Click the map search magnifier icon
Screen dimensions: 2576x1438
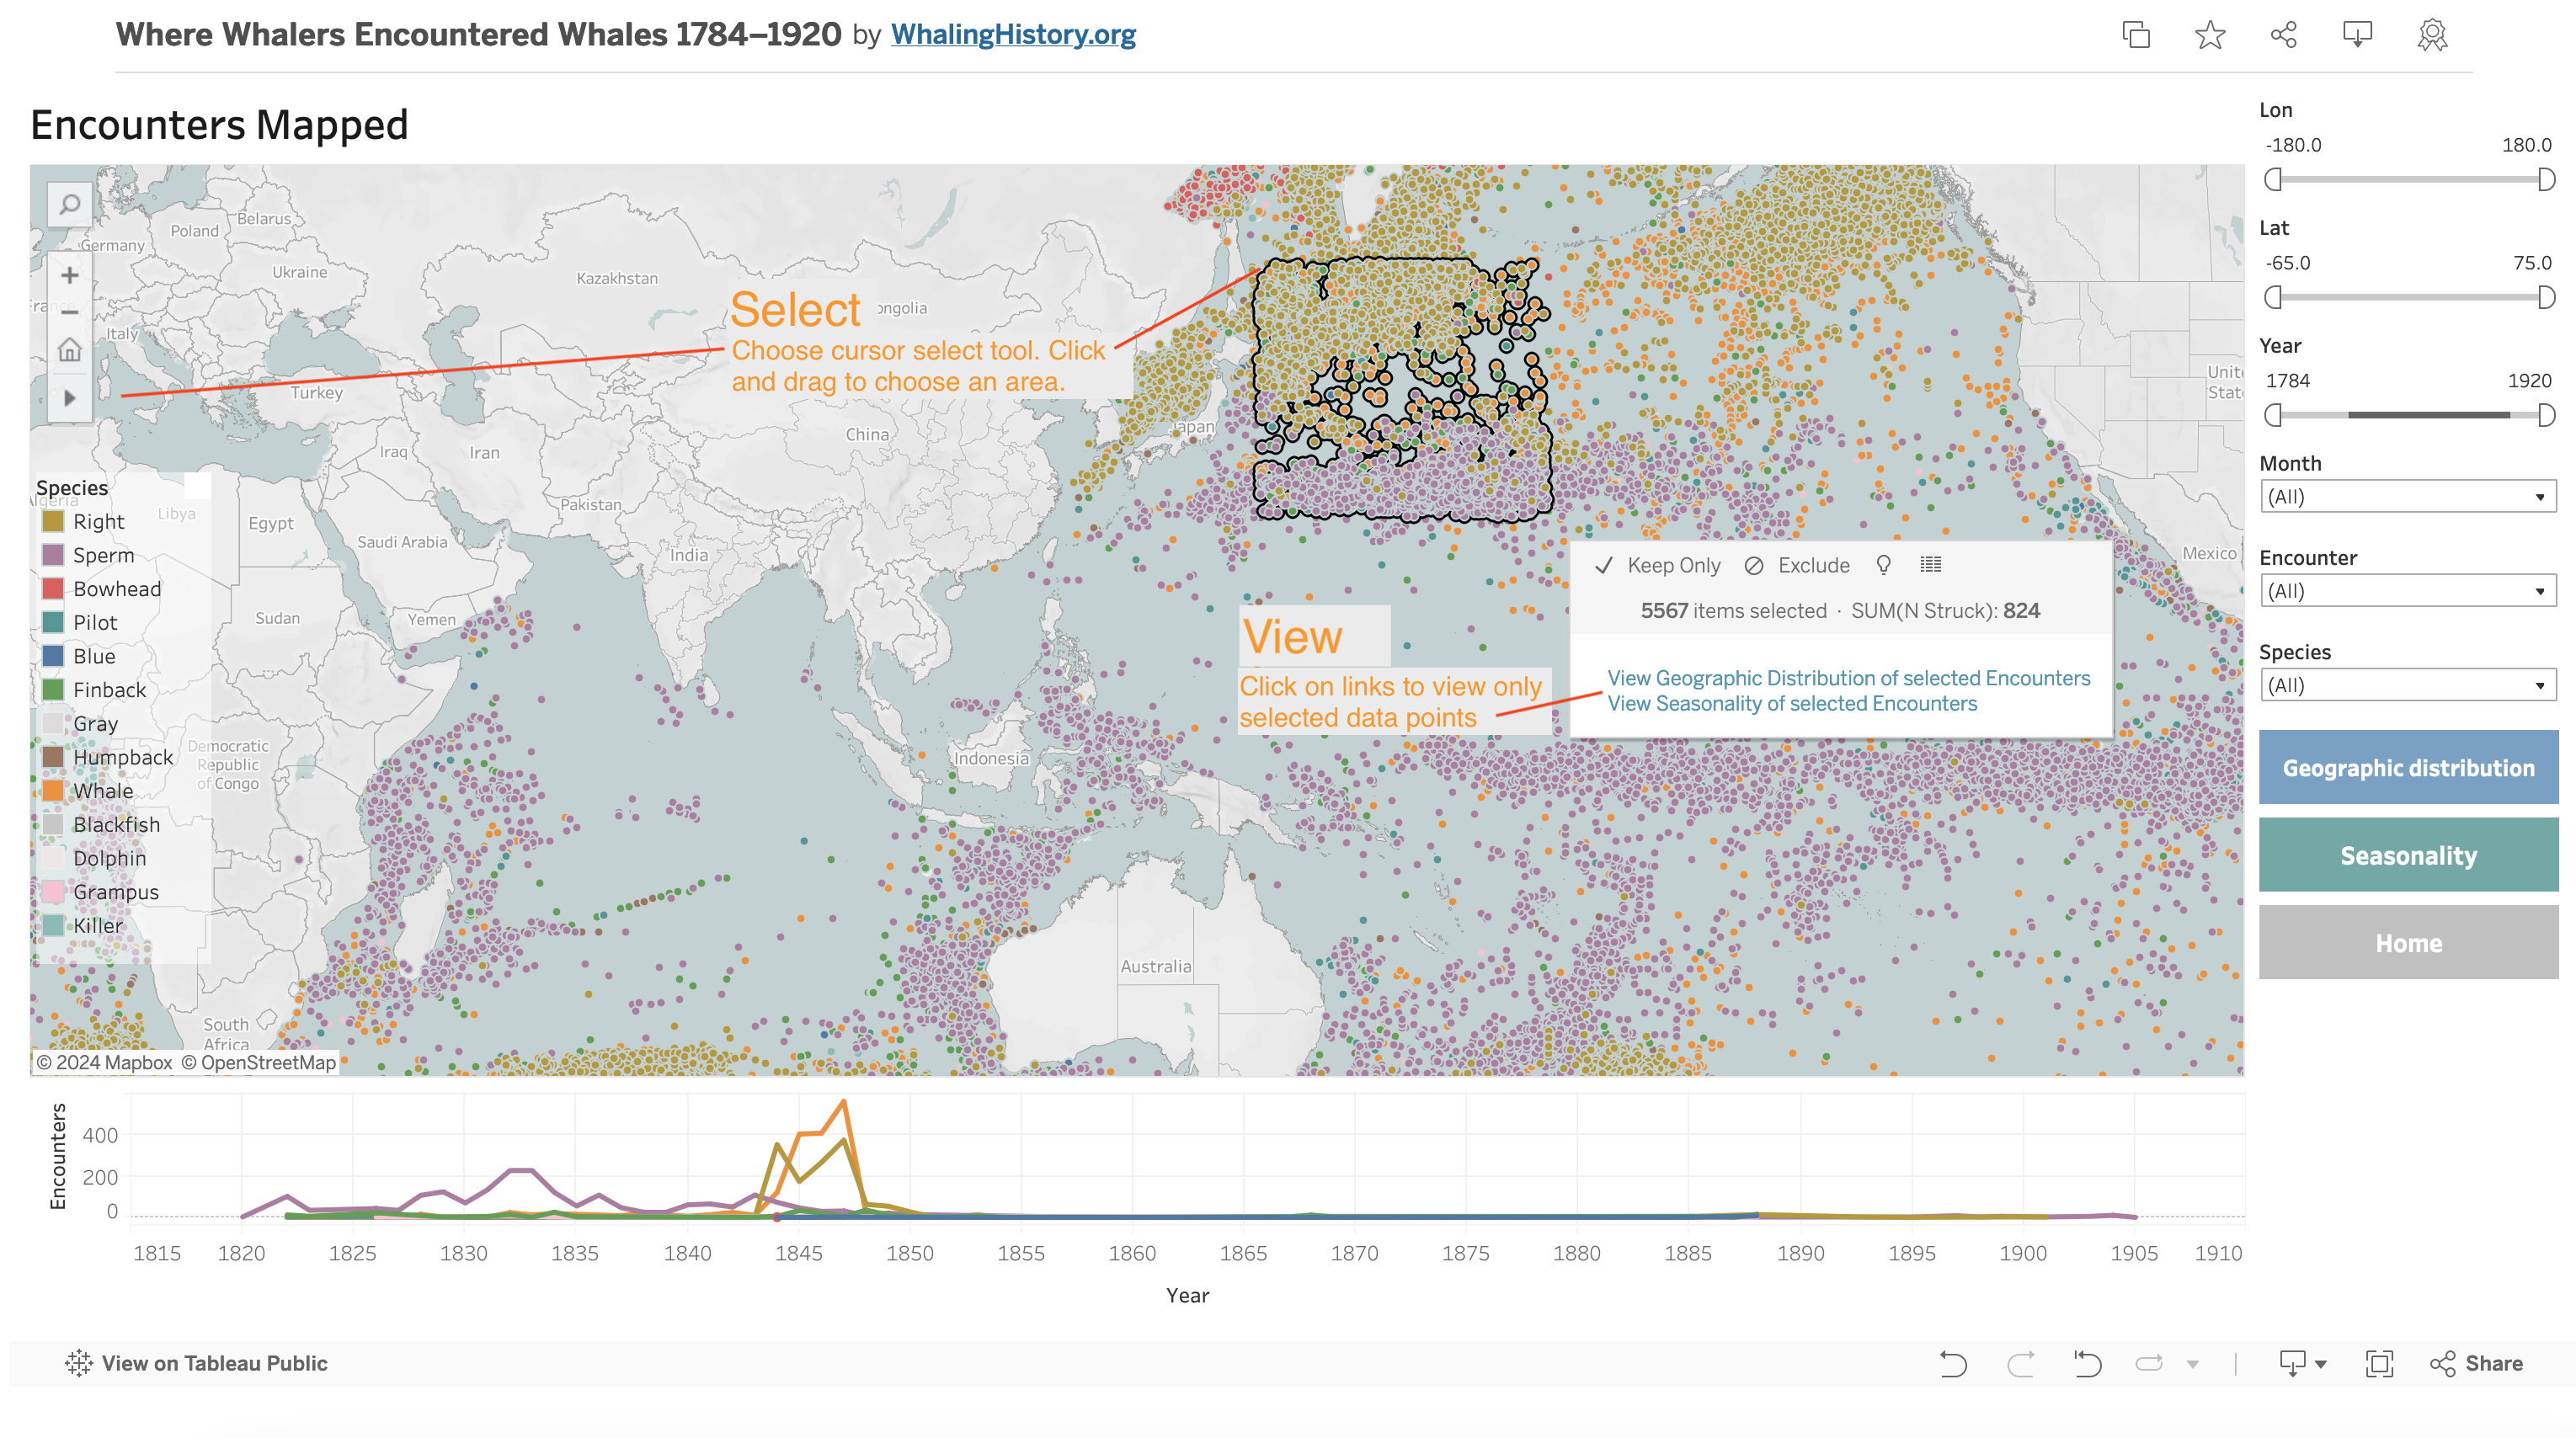pos(69,205)
